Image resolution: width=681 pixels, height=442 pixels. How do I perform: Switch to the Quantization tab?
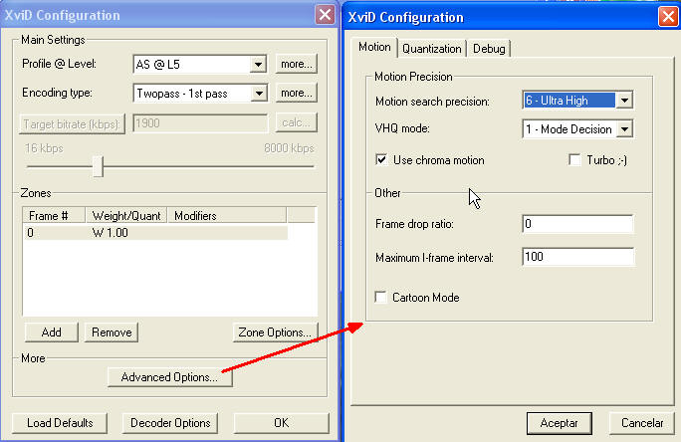(x=432, y=49)
